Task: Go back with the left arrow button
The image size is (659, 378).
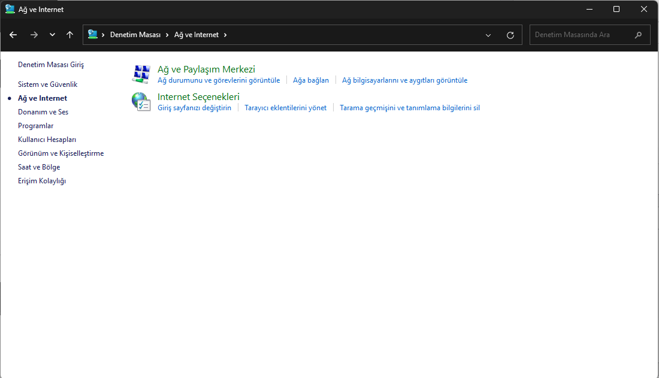Action: click(x=13, y=35)
